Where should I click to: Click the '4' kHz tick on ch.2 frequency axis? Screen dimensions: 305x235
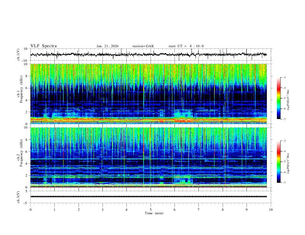[27, 164]
